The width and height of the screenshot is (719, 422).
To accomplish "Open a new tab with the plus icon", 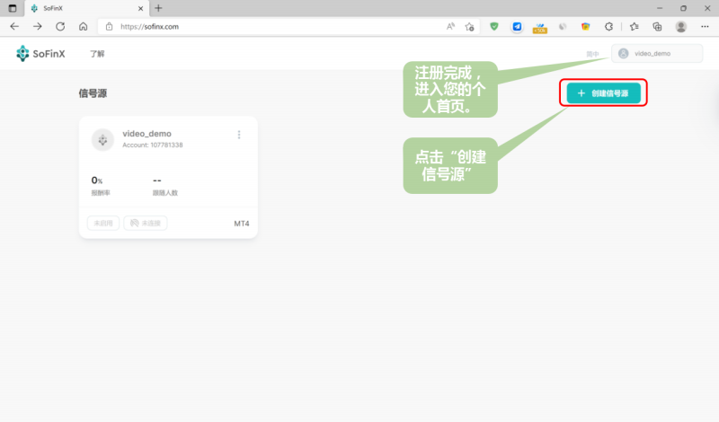I will click(158, 8).
